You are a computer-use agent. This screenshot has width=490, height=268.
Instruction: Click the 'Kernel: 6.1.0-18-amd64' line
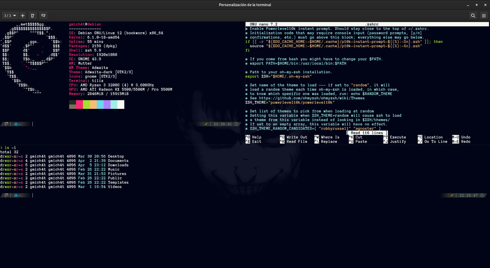tap(94, 37)
